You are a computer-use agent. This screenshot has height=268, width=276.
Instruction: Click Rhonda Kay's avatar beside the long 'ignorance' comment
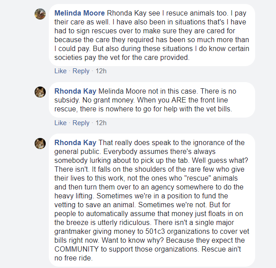point(40,143)
